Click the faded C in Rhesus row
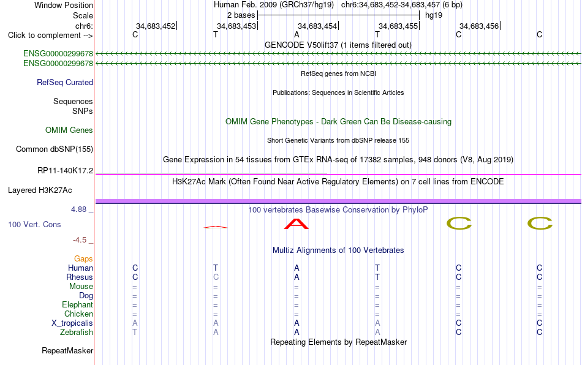The image size is (582, 365). pos(216,277)
